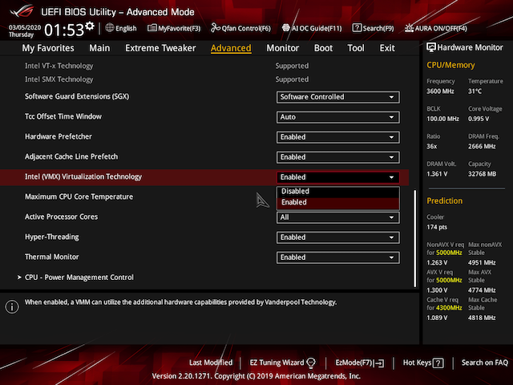513x385 pixels.
Task: Open Active Processor Cores dropdown
Action: coord(338,217)
